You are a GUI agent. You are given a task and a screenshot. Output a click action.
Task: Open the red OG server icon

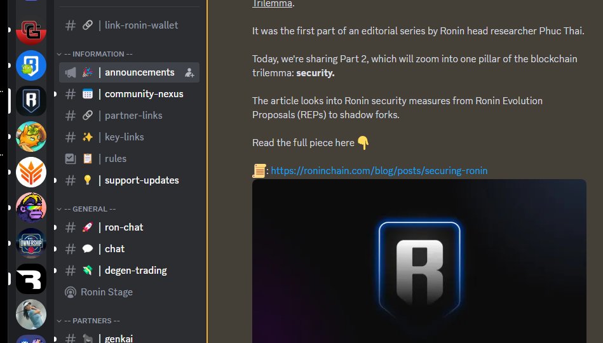point(31,30)
